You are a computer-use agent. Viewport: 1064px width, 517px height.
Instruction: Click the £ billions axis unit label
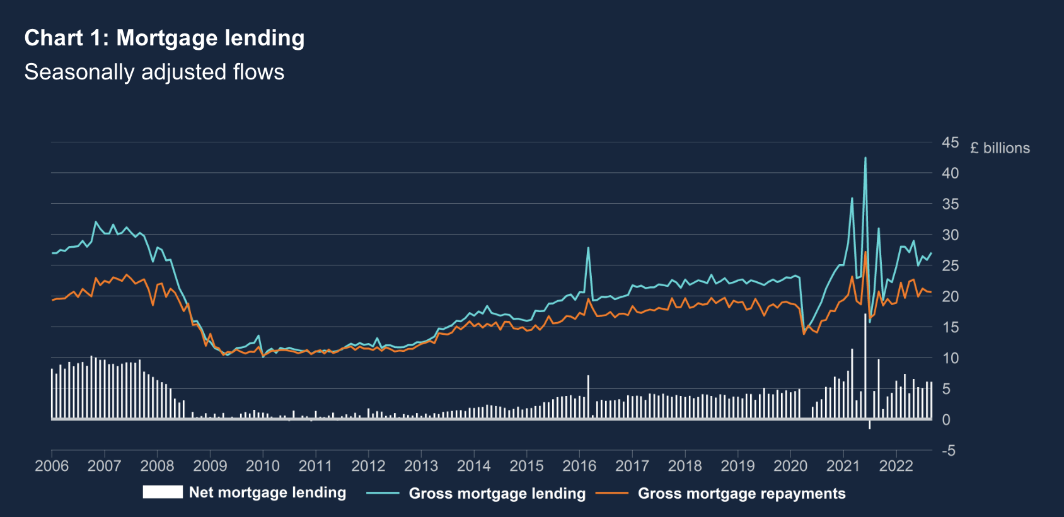1000,148
